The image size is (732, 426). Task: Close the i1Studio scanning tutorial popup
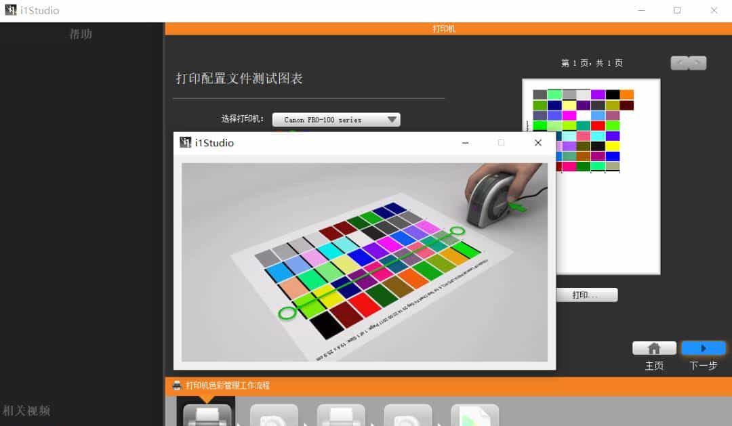pyautogui.click(x=537, y=143)
